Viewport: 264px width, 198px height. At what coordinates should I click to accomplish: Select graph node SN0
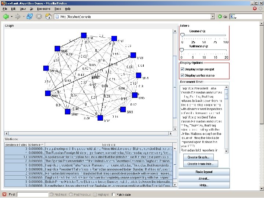58,48
